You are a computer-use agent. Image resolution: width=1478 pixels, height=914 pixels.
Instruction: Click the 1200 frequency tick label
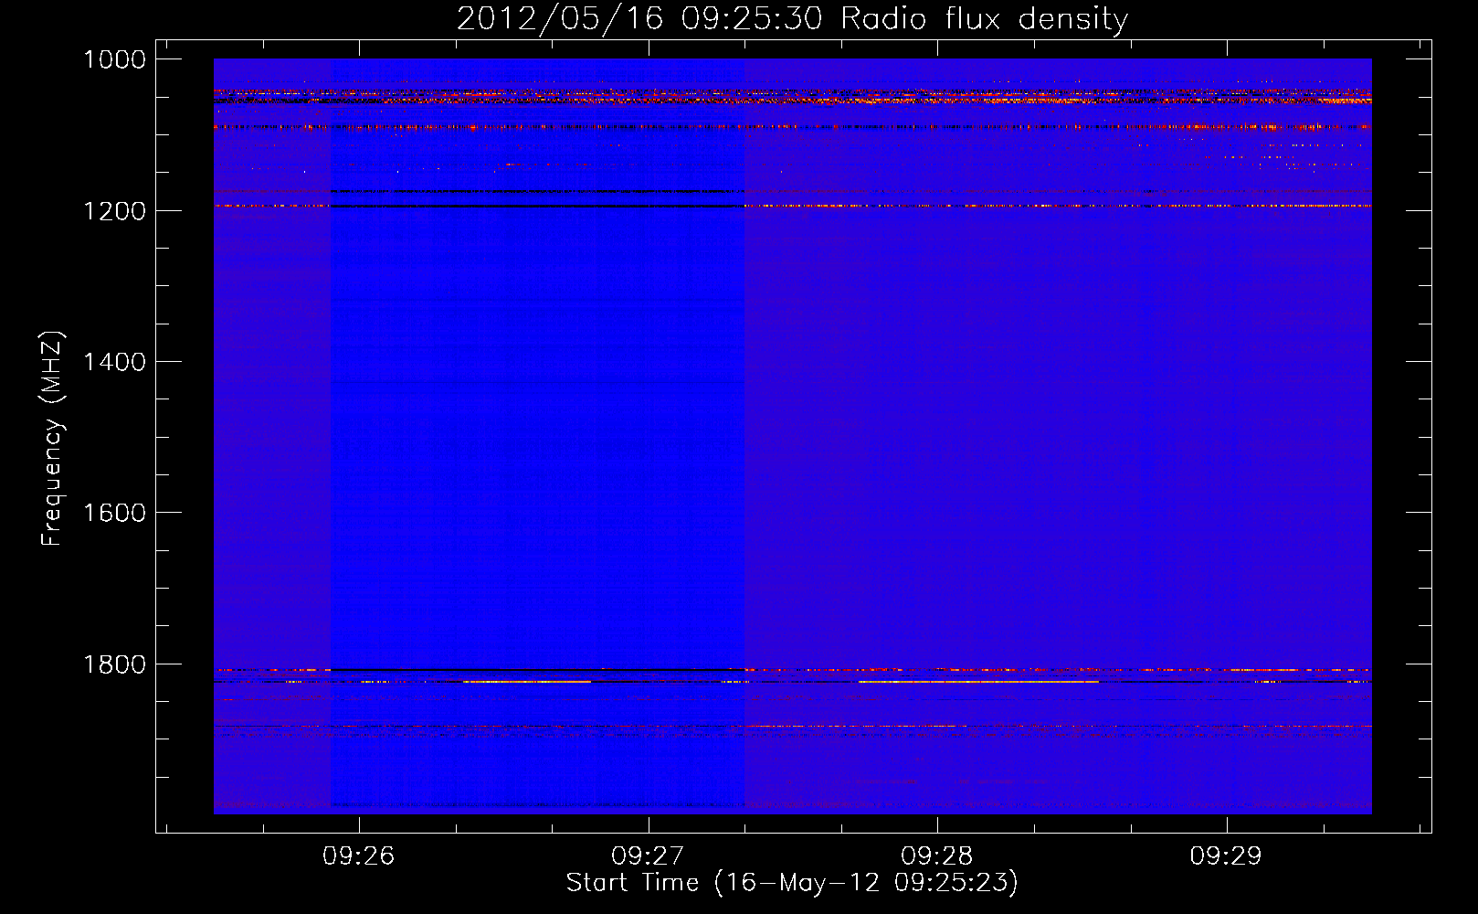114,211
